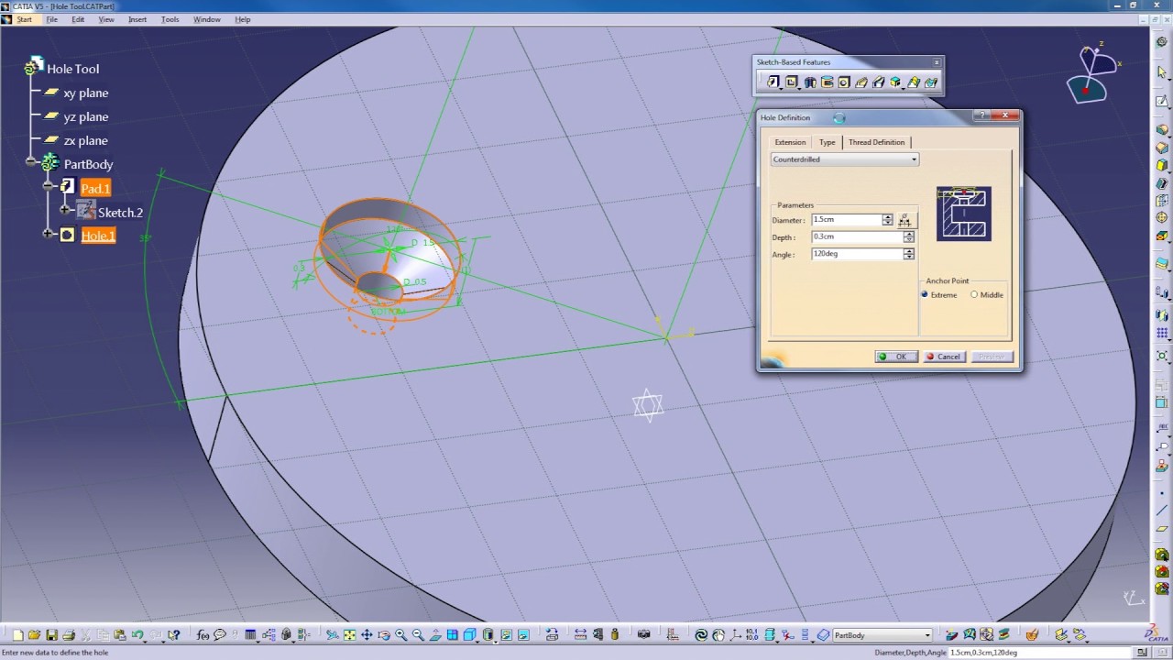This screenshot has height=660, width=1173.
Task: Collapse the Pad.1 tree node
Action: [49, 186]
